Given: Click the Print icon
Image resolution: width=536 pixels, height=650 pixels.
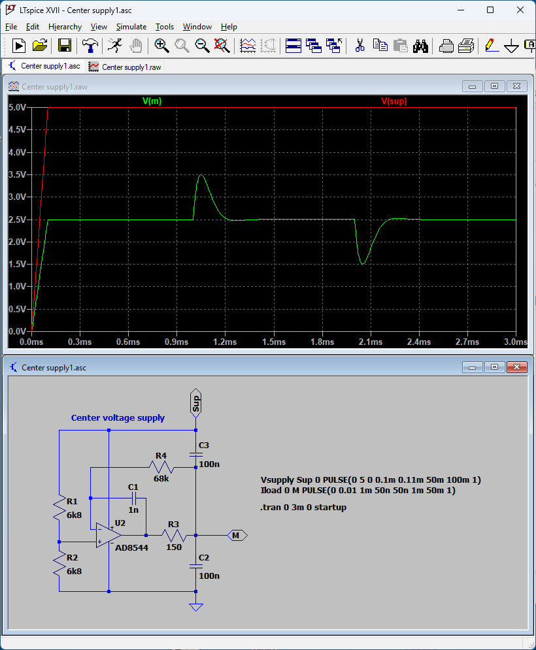Looking at the screenshot, I should [x=446, y=45].
